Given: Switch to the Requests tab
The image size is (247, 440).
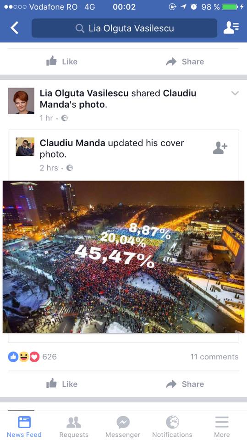Looking at the screenshot, I should point(74,427).
